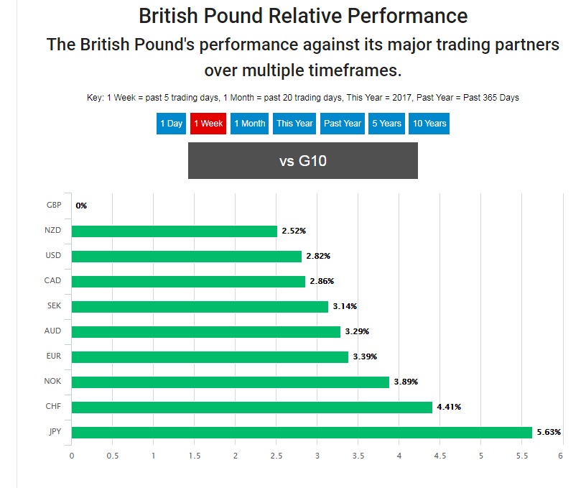View 10 Years performance
The height and width of the screenshot is (488, 586).
coord(429,124)
